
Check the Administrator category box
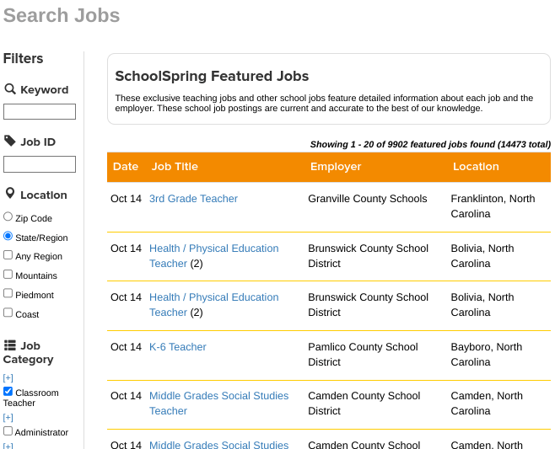[x=8, y=431]
